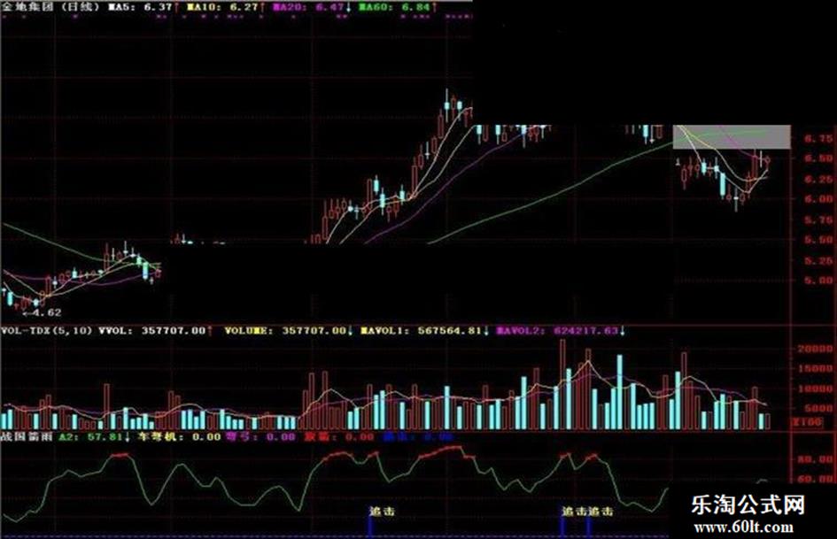Viewport: 837px width, 539px height.
Task: Select the MA10 moving average label
Action: [226, 7]
